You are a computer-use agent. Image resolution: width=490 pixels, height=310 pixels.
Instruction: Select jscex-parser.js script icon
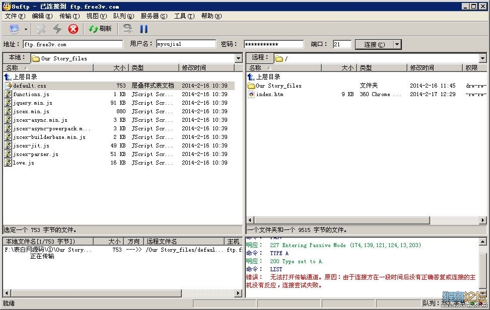point(8,154)
